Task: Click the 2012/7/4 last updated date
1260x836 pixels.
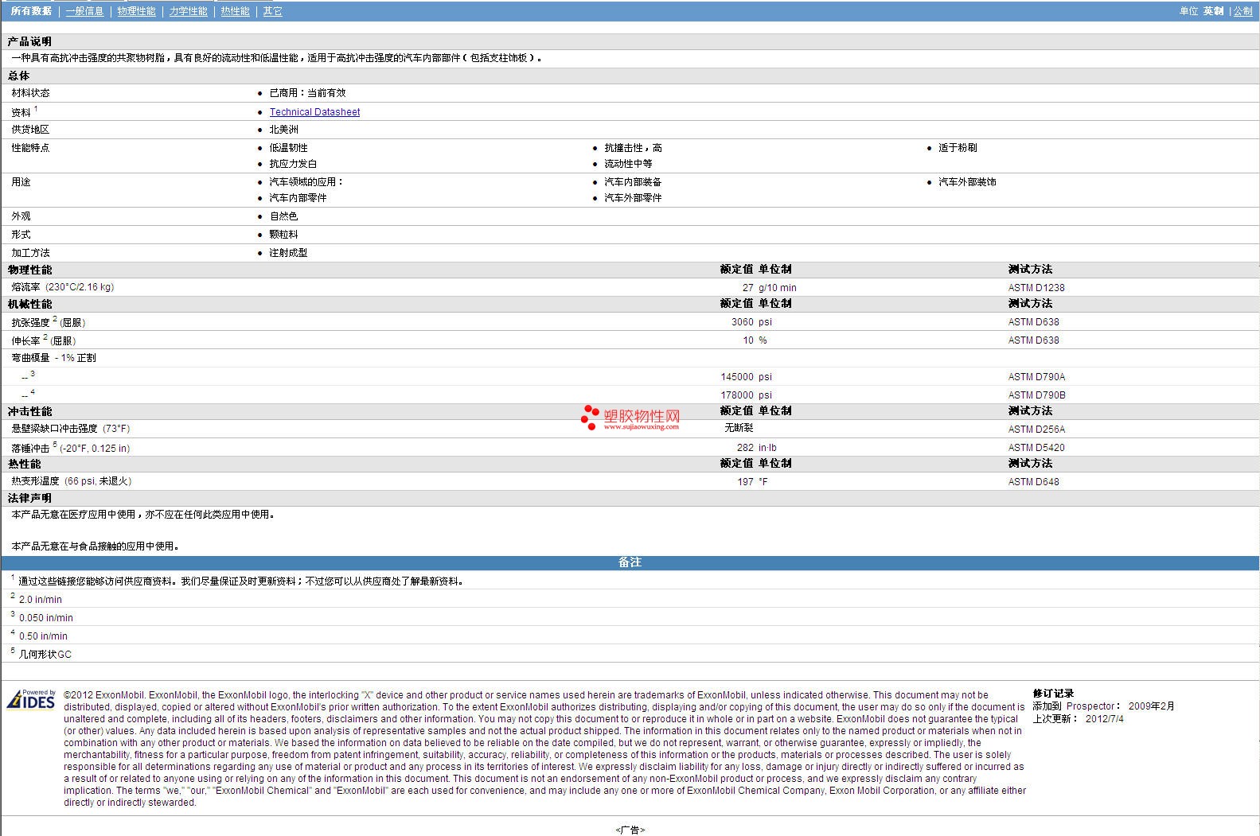Action: [1105, 719]
